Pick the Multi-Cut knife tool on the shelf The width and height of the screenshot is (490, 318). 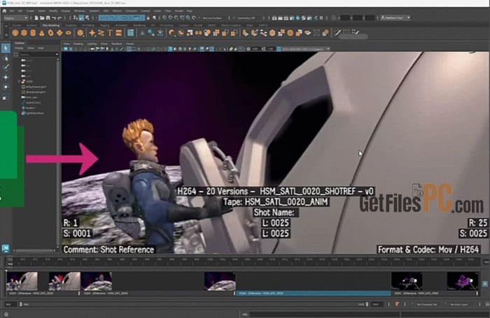pos(338,32)
